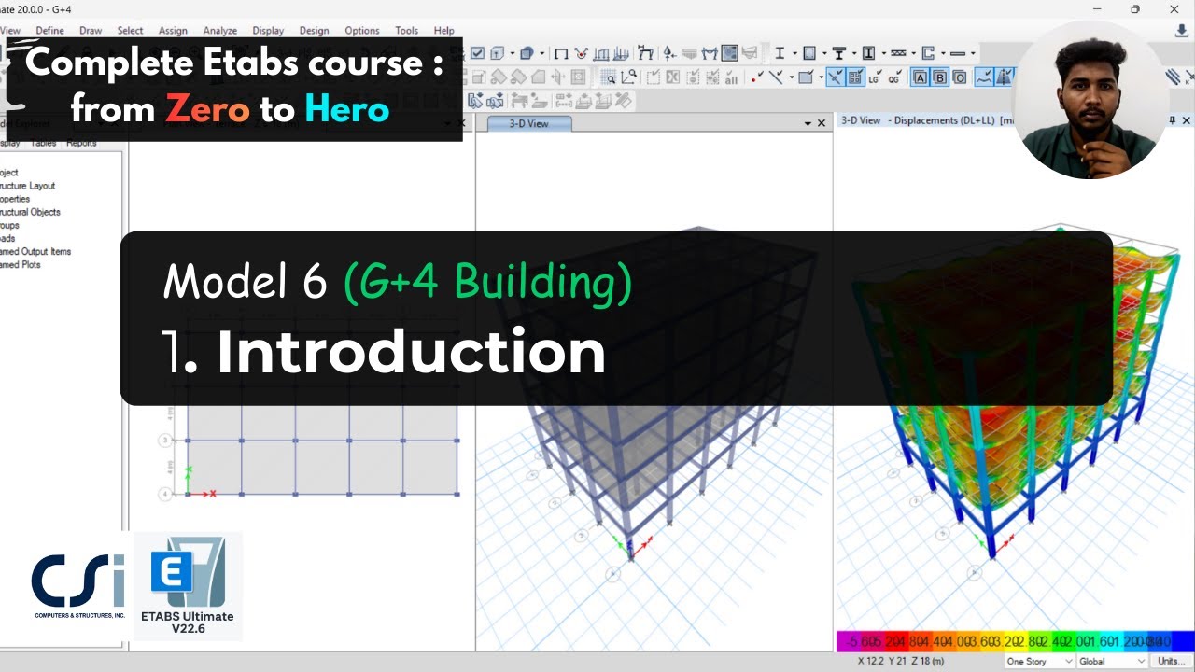Toggle the QG checkmark button

tap(895, 77)
